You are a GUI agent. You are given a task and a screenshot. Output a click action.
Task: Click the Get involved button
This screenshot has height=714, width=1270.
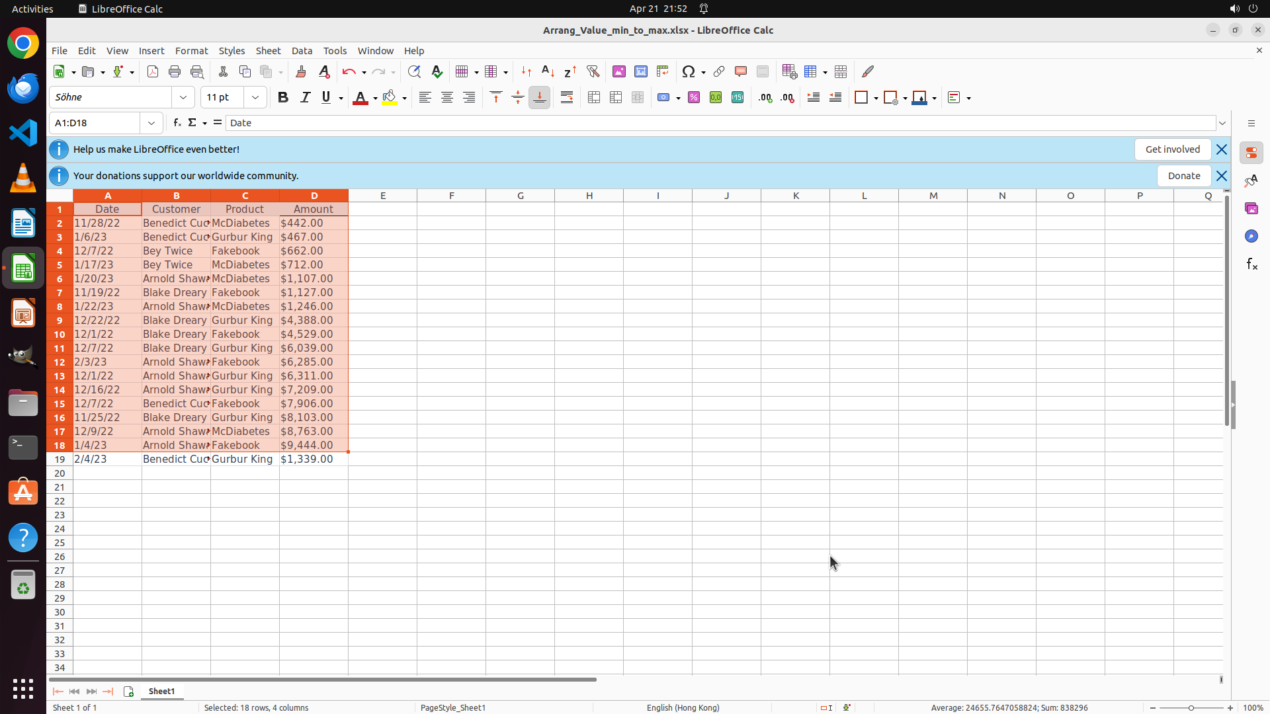tap(1172, 149)
